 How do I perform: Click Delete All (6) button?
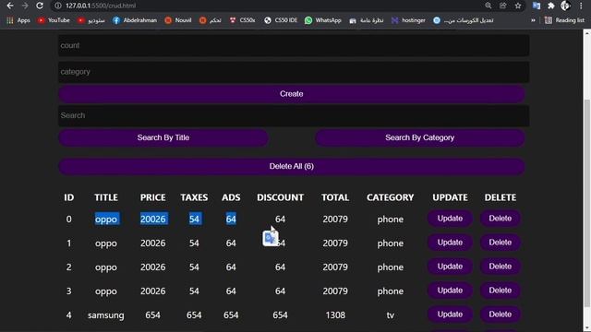292,166
